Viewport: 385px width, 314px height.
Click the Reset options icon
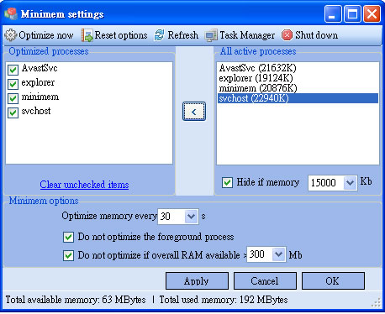pyautogui.click(x=87, y=35)
